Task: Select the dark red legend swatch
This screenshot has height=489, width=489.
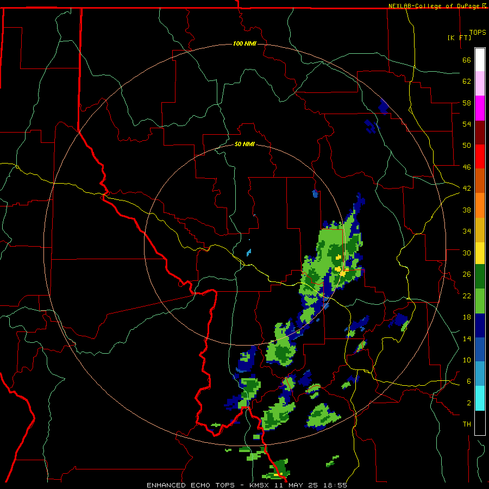Action: [x=480, y=133]
